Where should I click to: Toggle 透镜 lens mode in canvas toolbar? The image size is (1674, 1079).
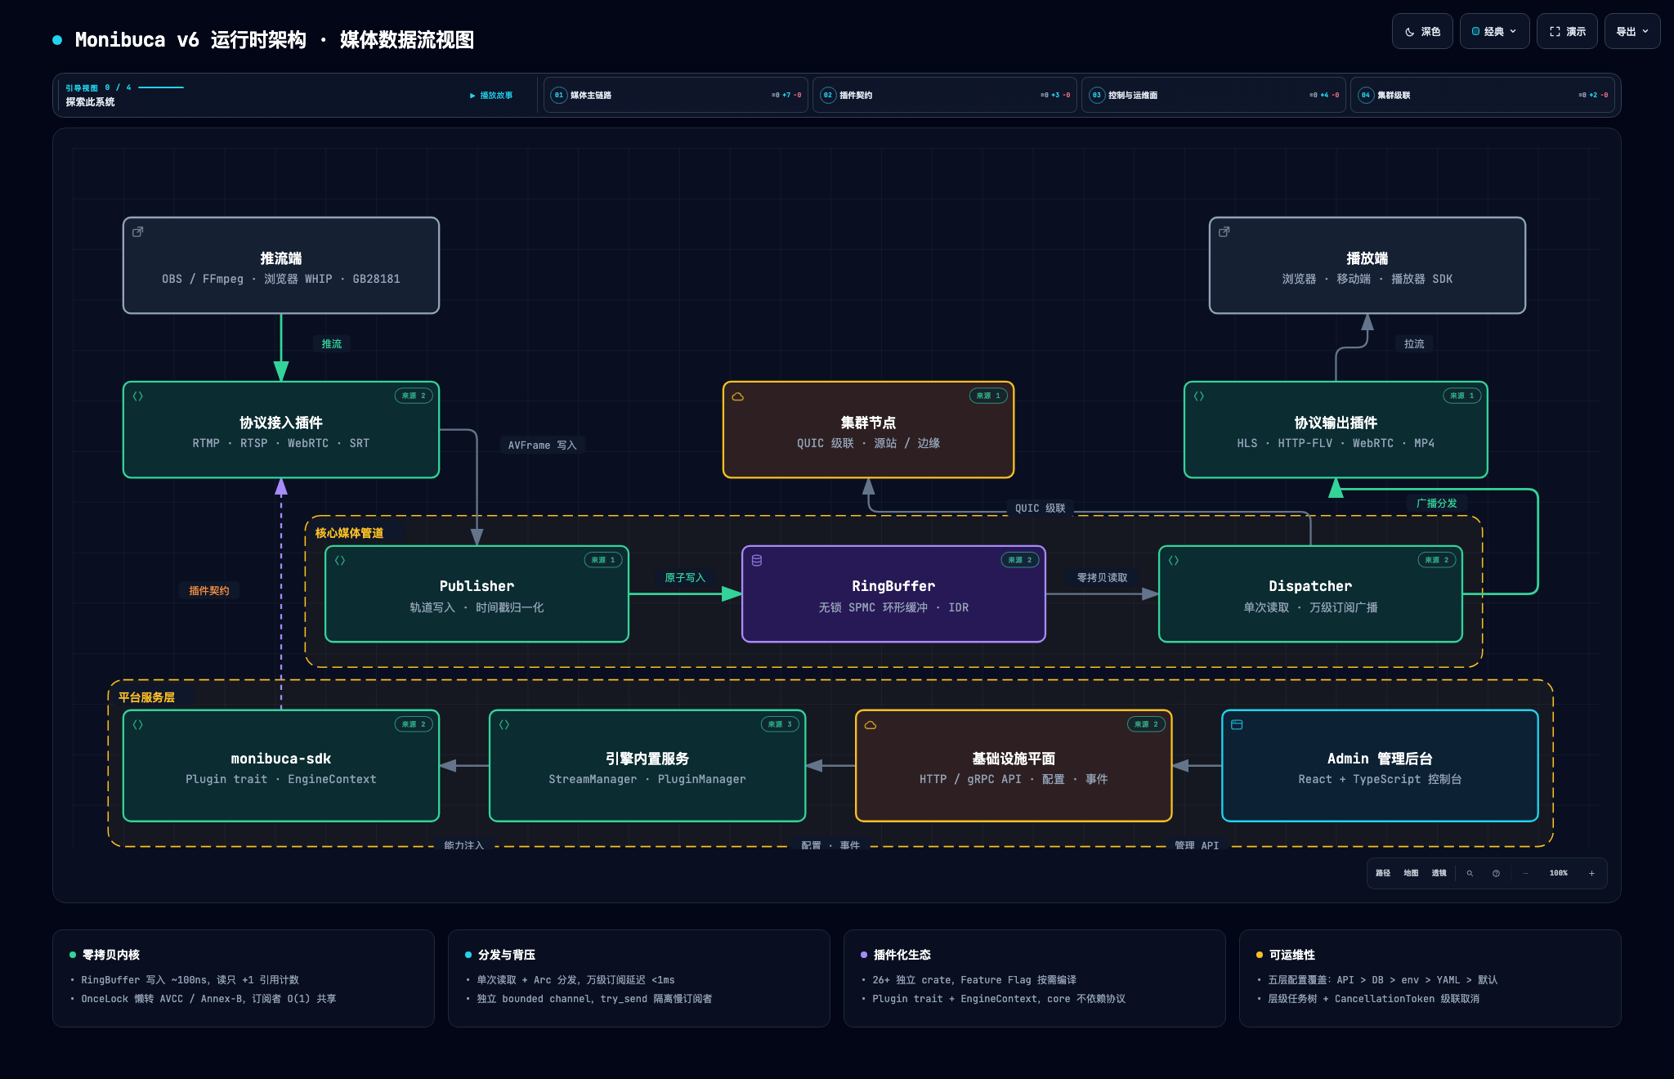click(1439, 873)
